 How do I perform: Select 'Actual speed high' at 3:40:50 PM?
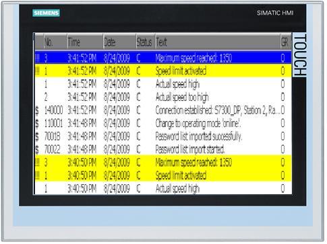click(x=163, y=188)
